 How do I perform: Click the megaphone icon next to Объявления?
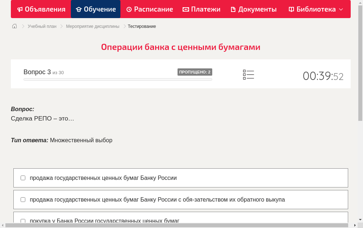click(20, 9)
